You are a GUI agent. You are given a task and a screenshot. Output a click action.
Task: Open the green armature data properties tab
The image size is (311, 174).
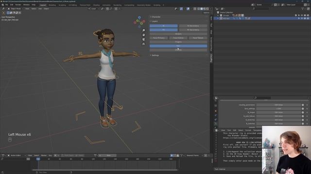(216, 124)
